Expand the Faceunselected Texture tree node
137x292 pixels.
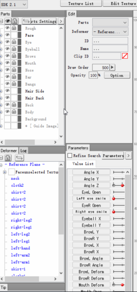(5, 172)
